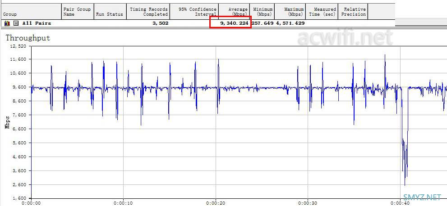
Task: Click the 0:00:40 time axis label
Action: pyautogui.click(x=400, y=203)
